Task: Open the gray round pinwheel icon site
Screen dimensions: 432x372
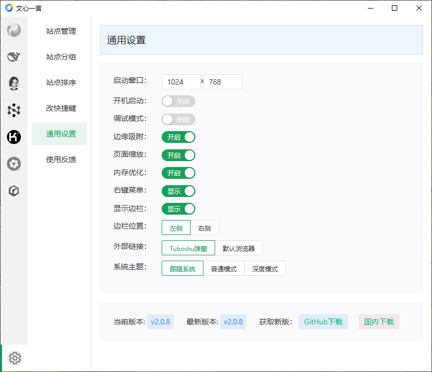Action: click(x=14, y=164)
